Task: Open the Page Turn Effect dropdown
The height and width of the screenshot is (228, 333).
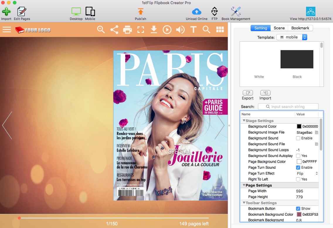Action: 307,173
